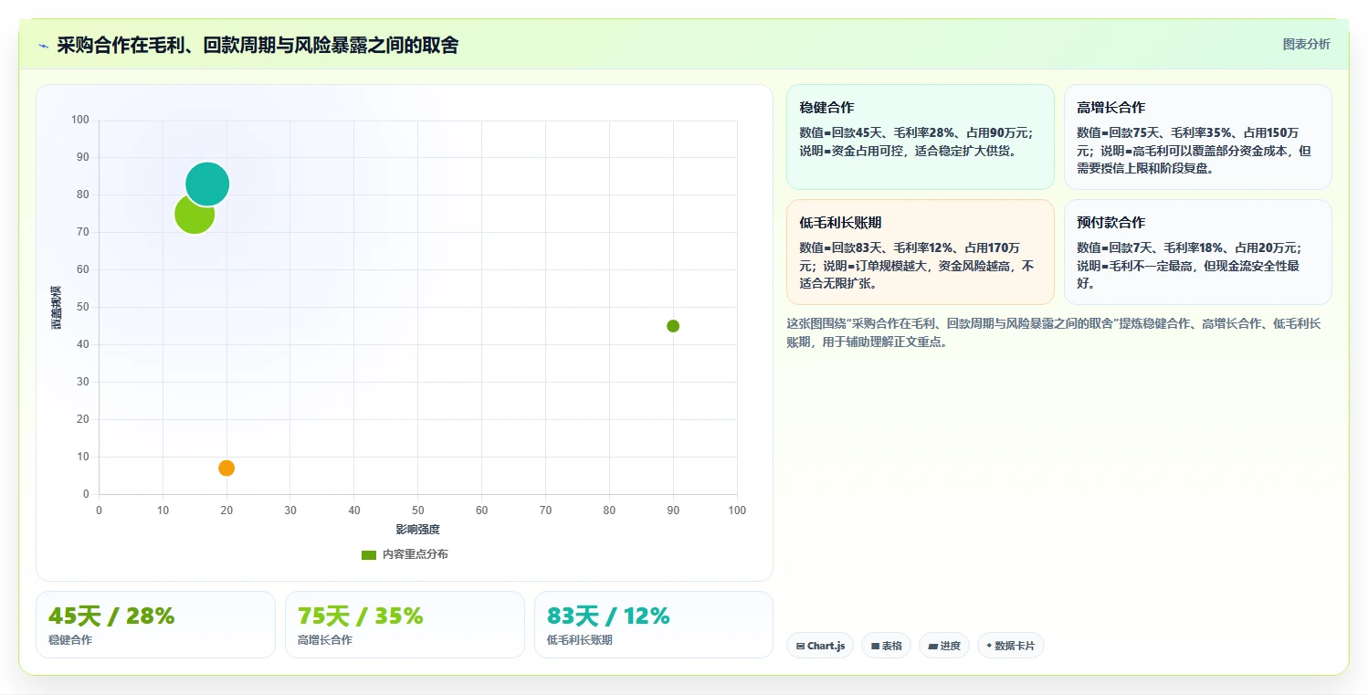The width and height of the screenshot is (1368, 695).
Task: Click the 表格 chip icon
Action: click(x=875, y=646)
